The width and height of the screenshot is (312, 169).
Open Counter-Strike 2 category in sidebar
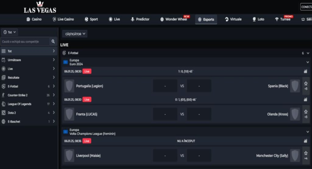[x=29, y=95]
